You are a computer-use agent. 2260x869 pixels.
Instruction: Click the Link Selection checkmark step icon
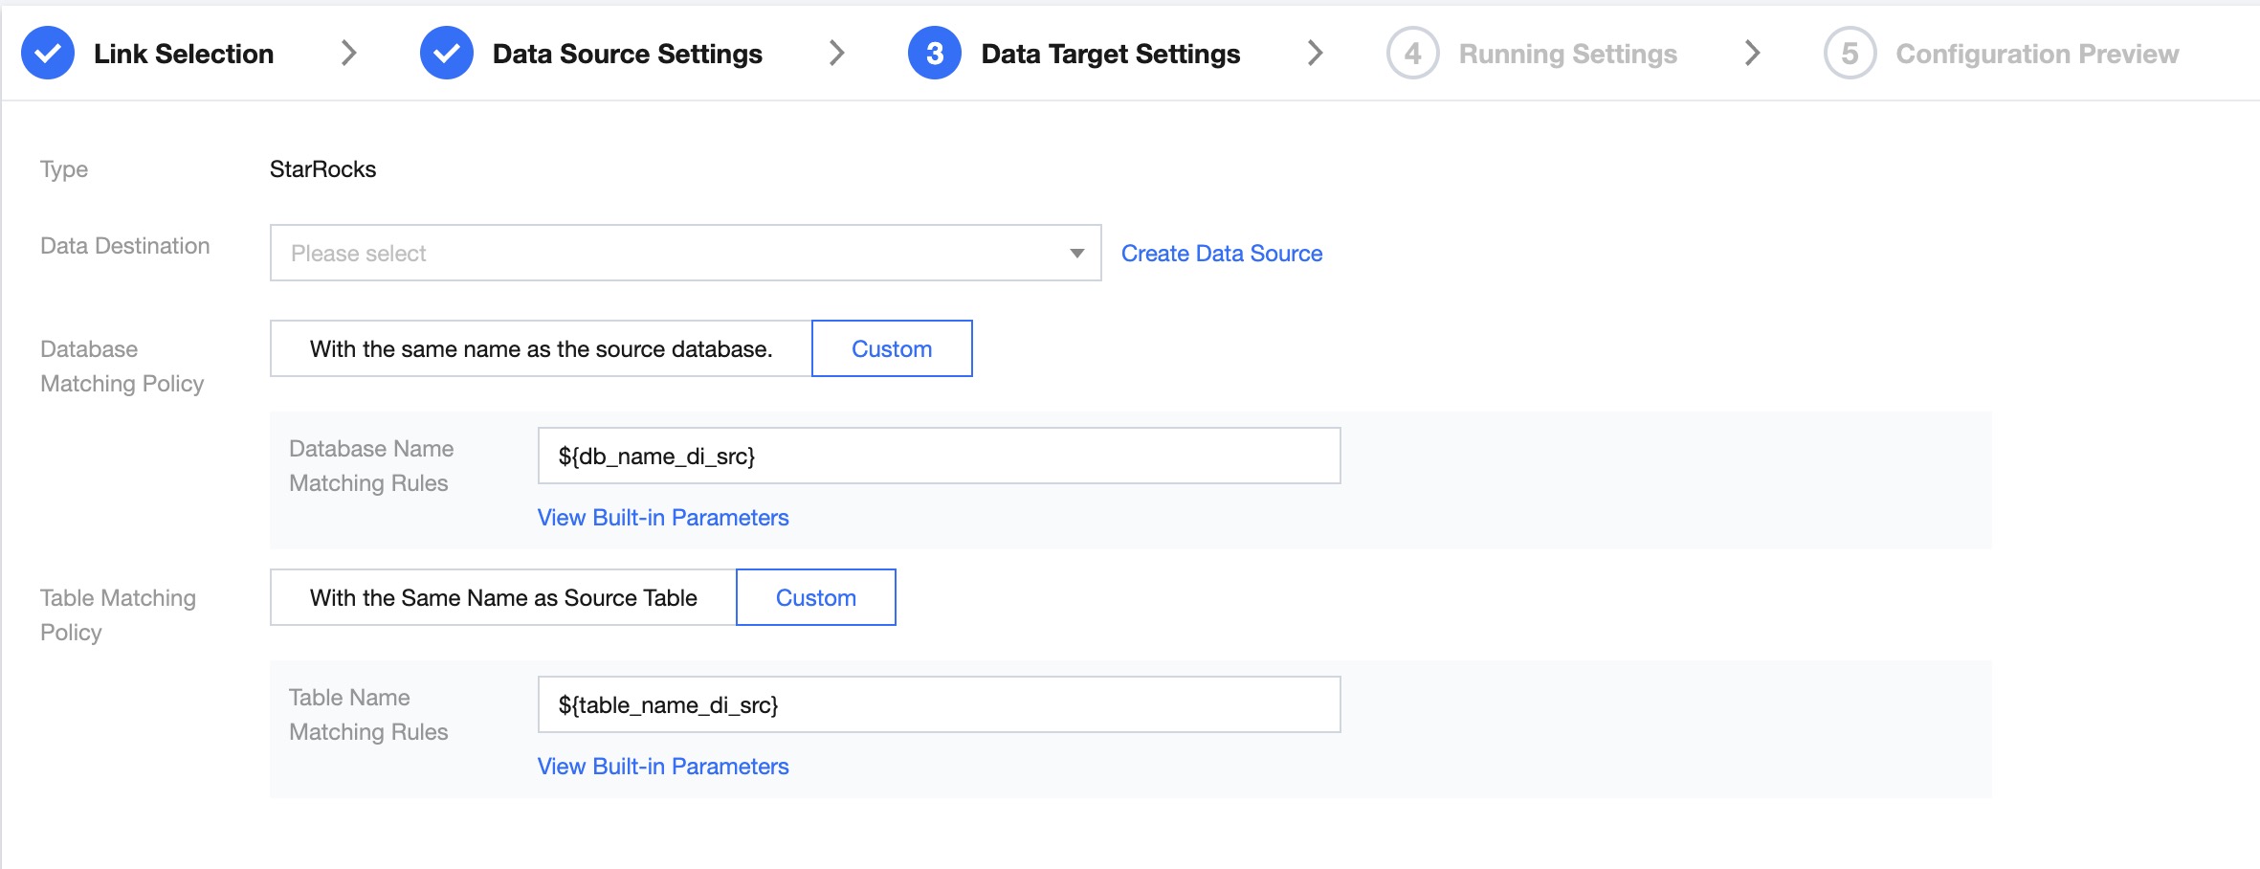pyautogui.click(x=48, y=54)
